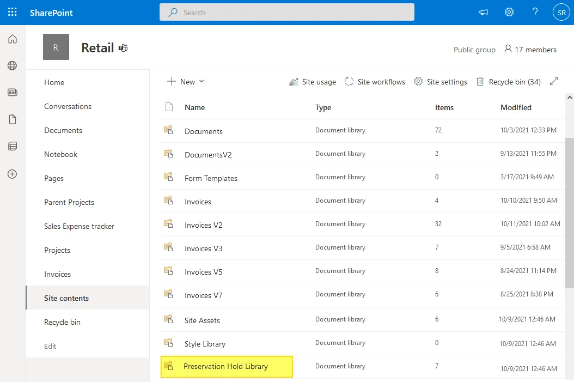This screenshot has height=382, width=574.
Task: Open the Invoices V5 library
Action: click(204, 272)
